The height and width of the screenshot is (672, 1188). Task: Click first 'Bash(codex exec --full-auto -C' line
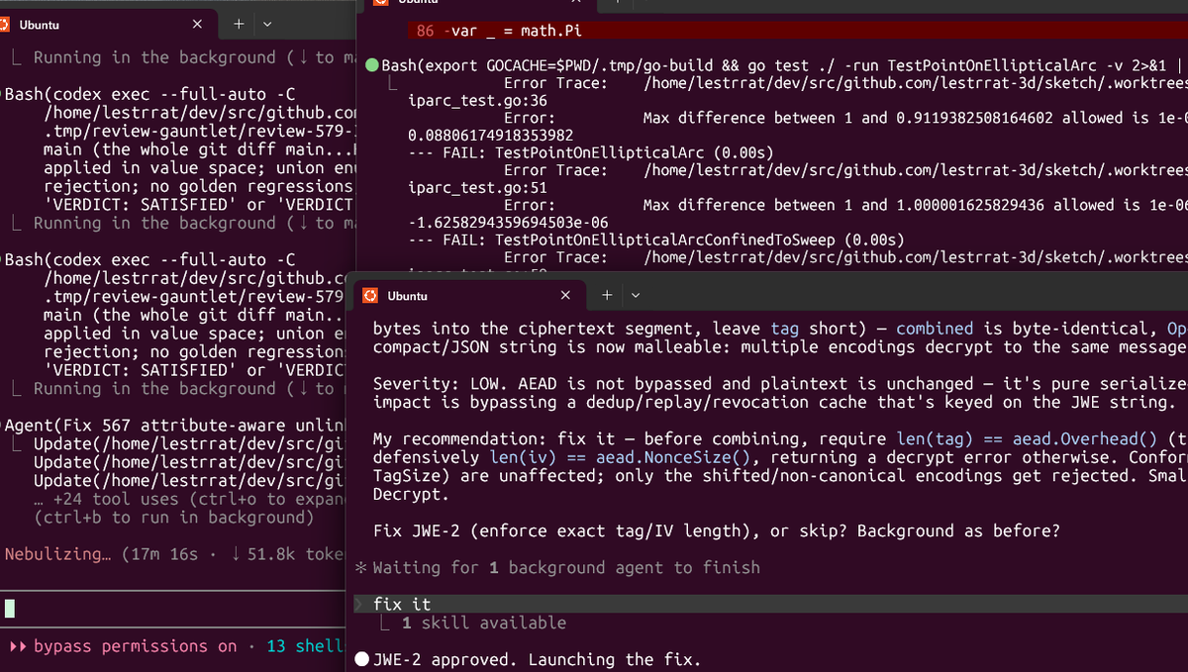pyautogui.click(x=148, y=95)
